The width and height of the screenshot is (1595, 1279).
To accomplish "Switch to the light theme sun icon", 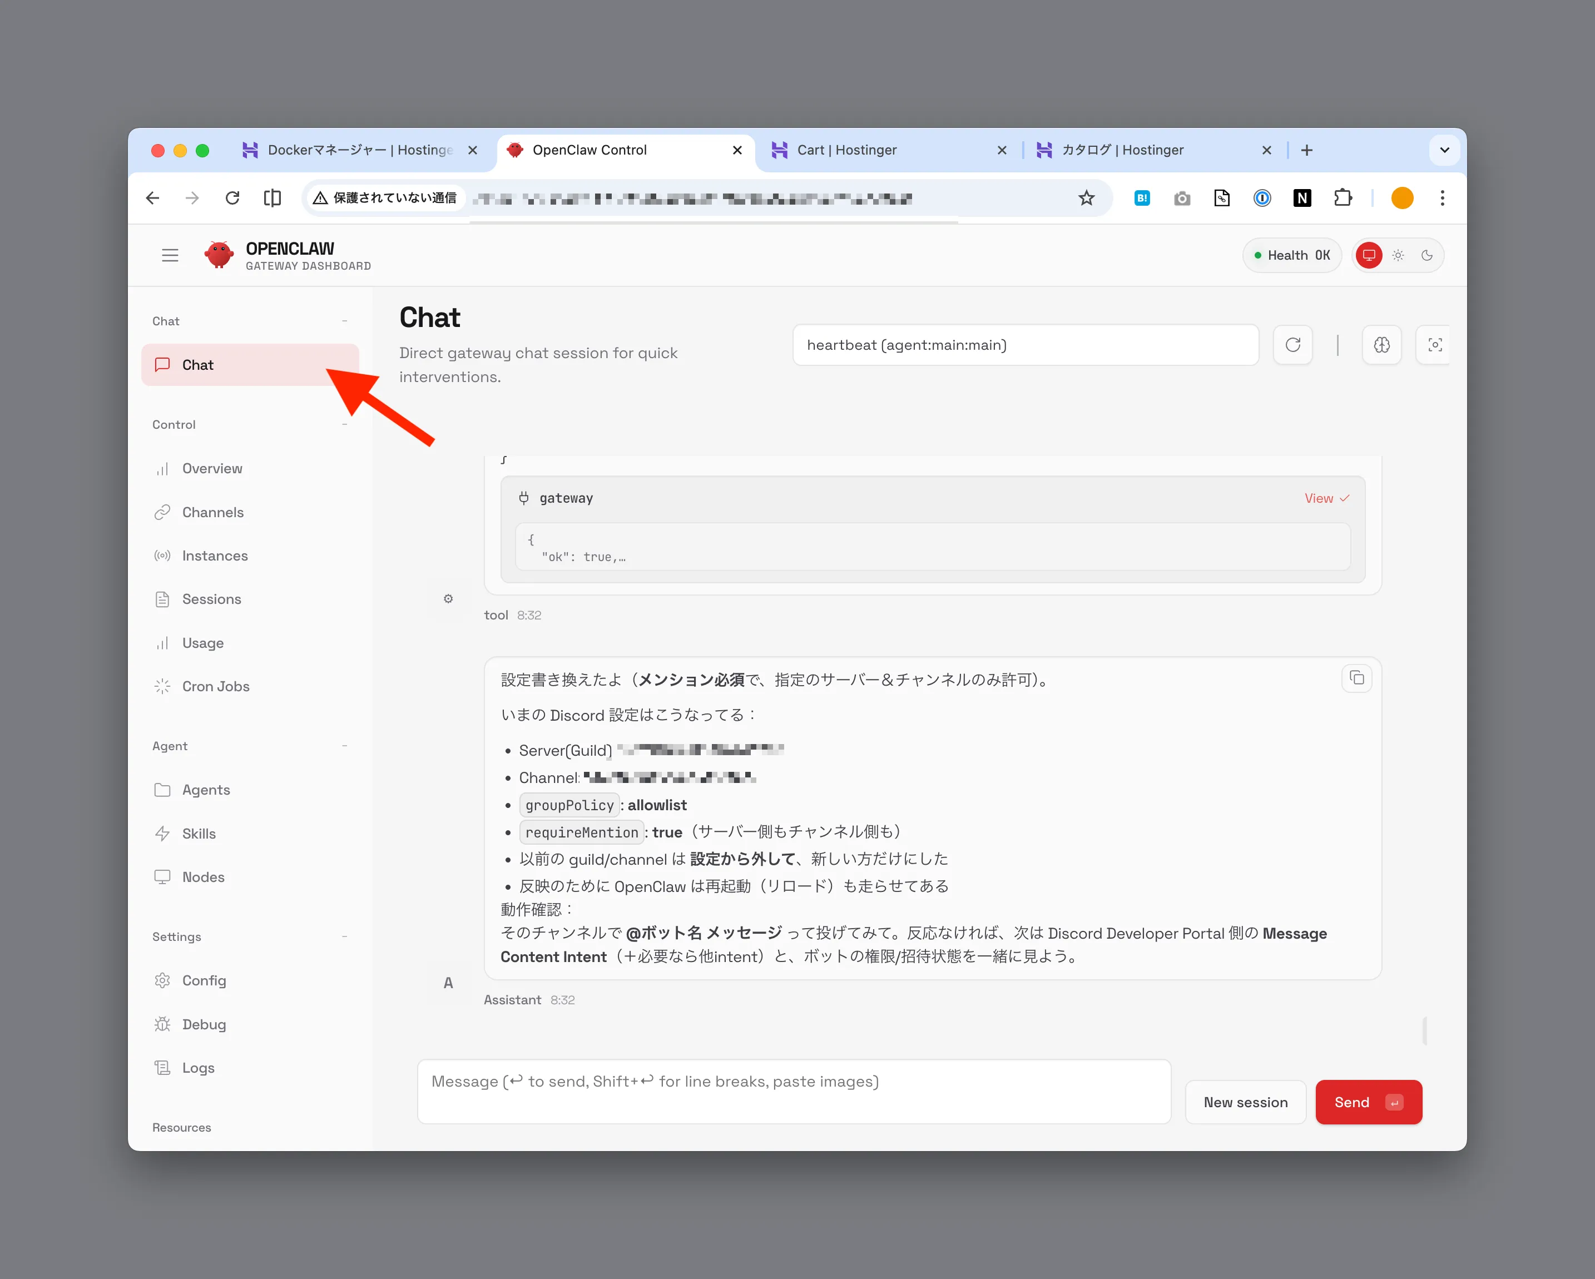I will 1398,255.
